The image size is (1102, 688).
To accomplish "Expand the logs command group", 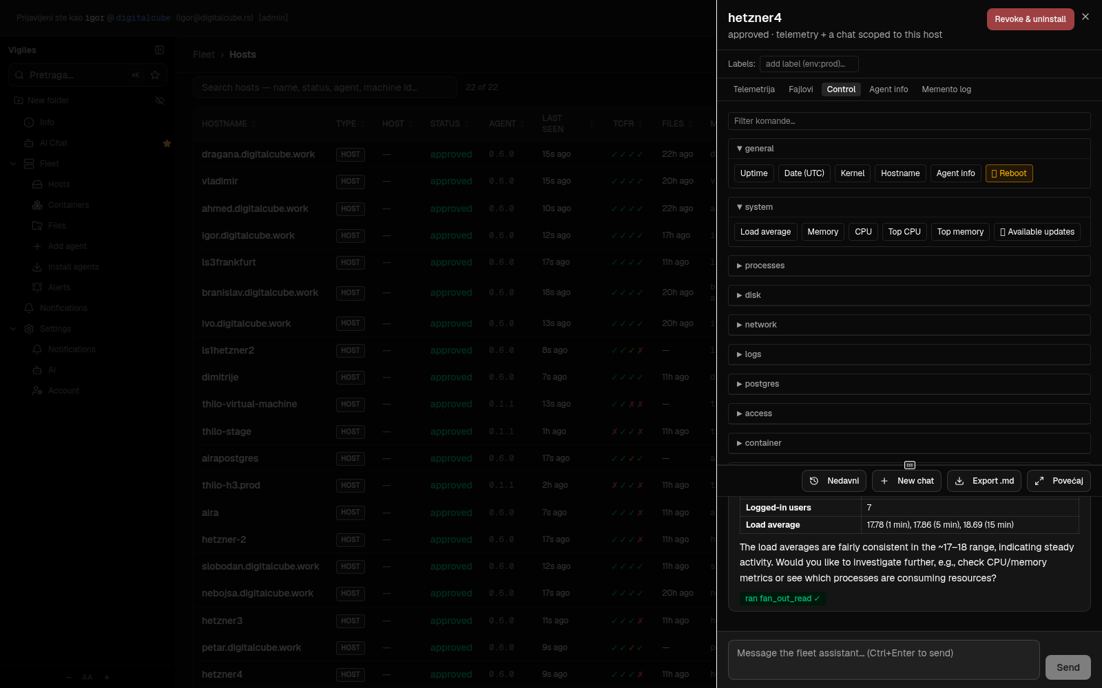I will coord(909,354).
